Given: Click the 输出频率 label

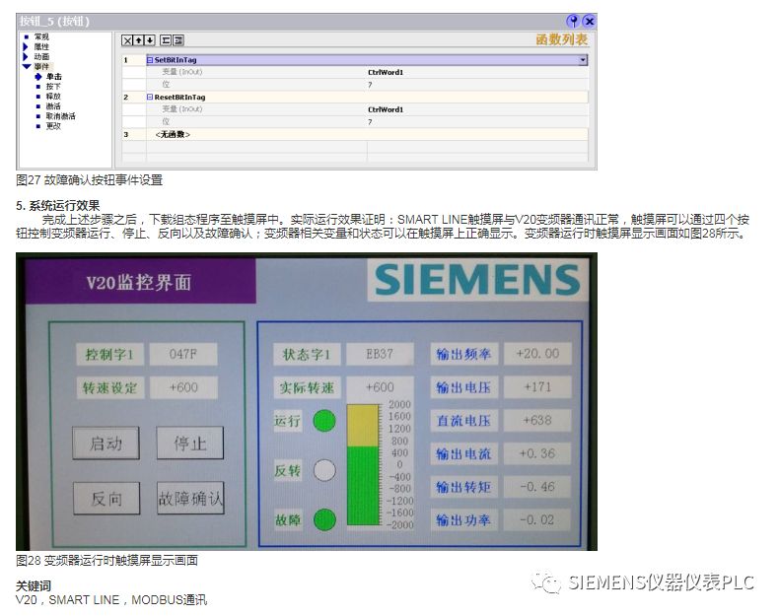Looking at the screenshot, I should click(x=464, y=354).
